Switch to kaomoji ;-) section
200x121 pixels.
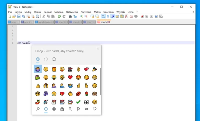click(46, 59)
